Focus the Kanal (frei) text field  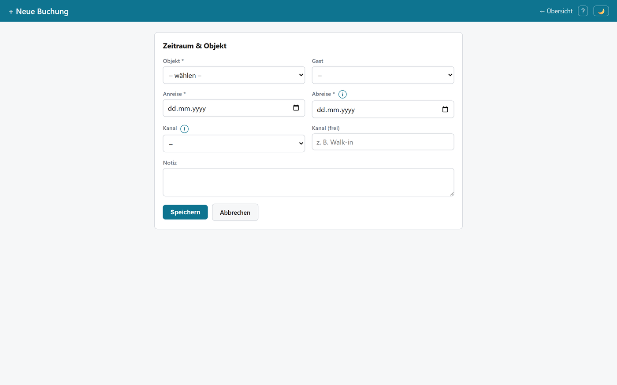[383, 142]
